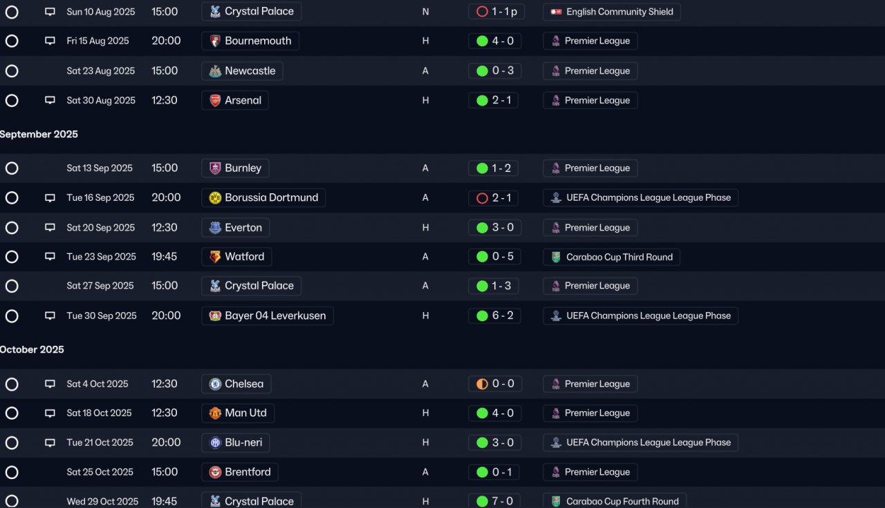Open the Blu-neri UEFA Champions League League Phase tag
Screen dimensions: 885x508
tap(641, 442)
